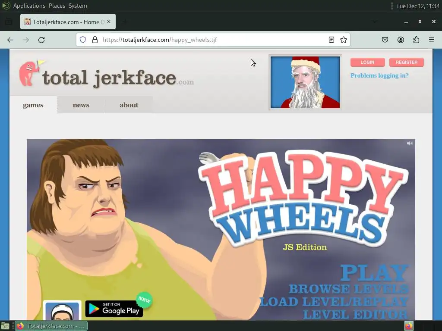Select the Totaljerkface.com - Home tab
This screenshot has height=331, width=442.
[x=68, y=22]
